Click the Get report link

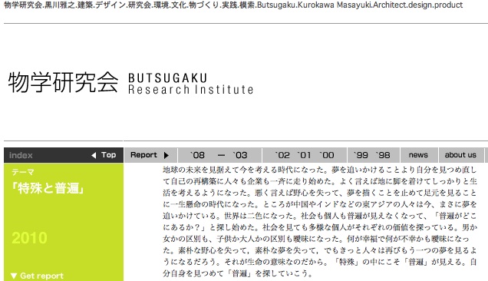click(41, 276)
